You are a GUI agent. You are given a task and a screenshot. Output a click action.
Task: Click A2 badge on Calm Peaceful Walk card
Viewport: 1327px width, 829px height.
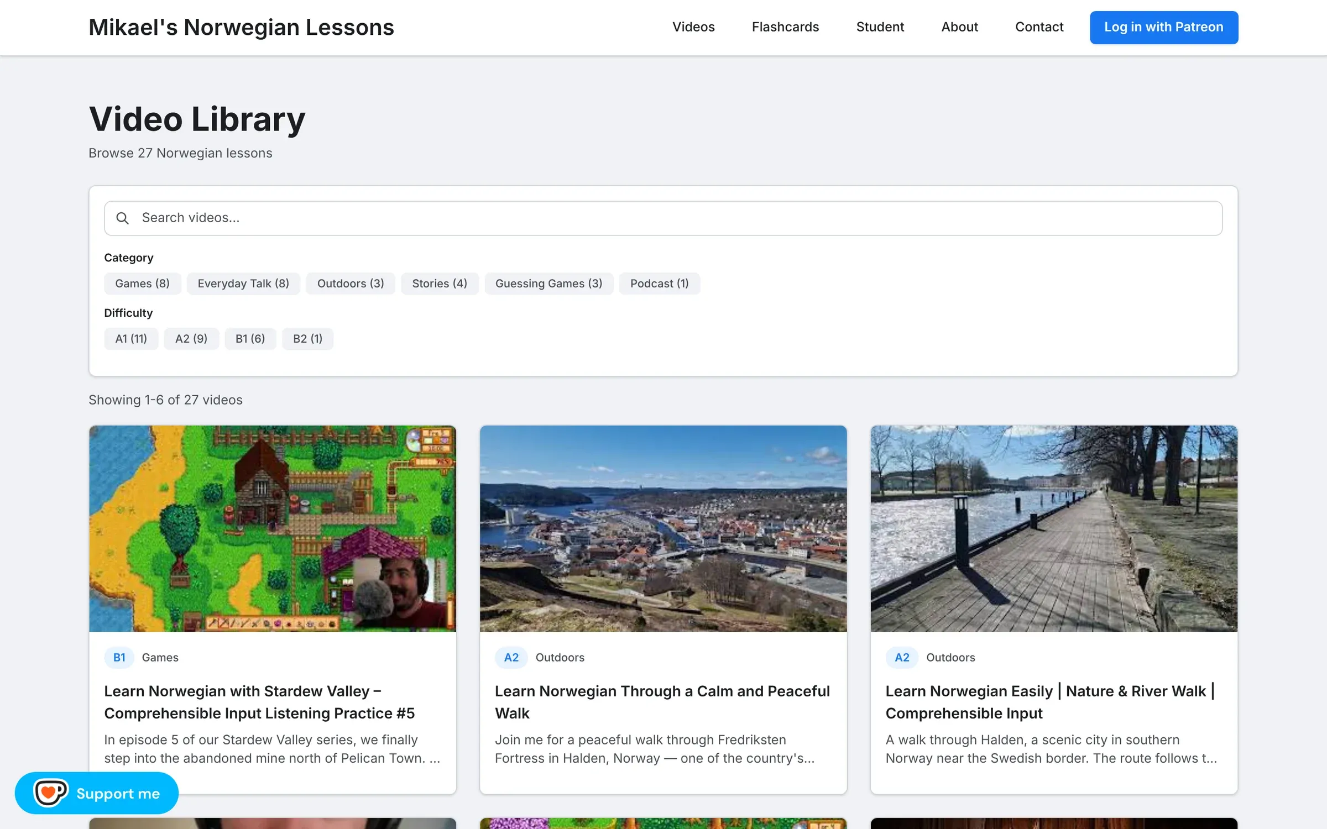tap(511, 658)
